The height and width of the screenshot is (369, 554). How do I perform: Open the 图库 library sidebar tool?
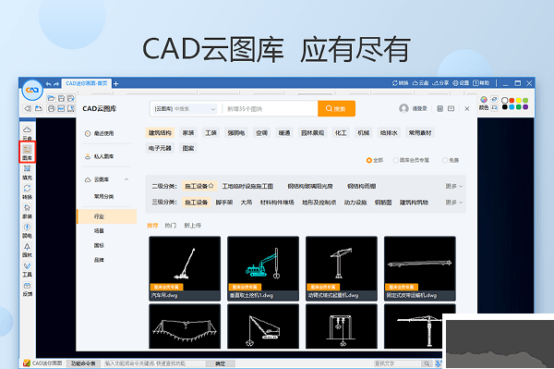click(x=27, y=153)
